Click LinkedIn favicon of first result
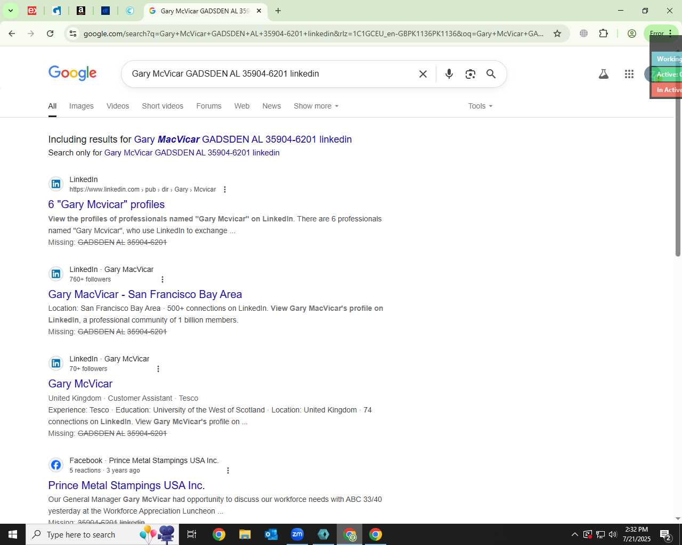Screen dimensions: 682x545 pyautogui.click(x=56, y=184)
